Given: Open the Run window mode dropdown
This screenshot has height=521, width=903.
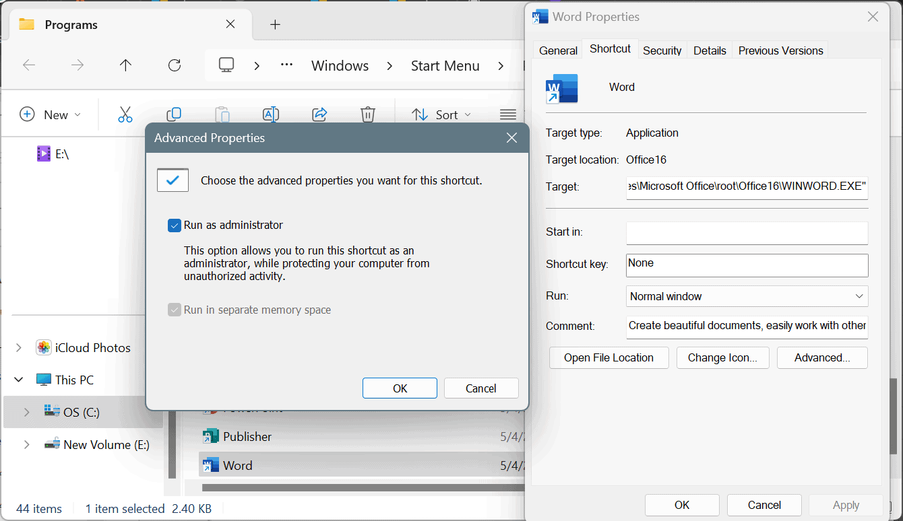Looking at the screenshot, I should tap(747, 296).
